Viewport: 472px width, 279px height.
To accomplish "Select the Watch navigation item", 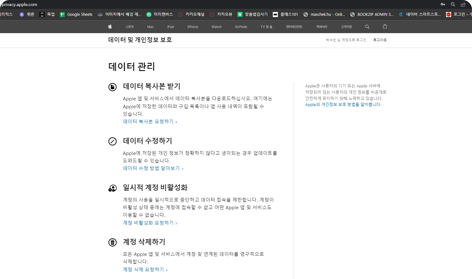I will click(216, 27).
